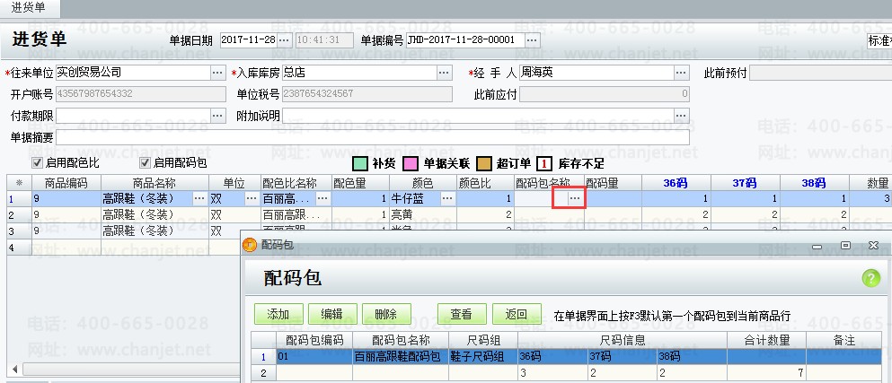892x383 pixels.
Task: Click the 商品名称 ellipsis button in row 1
Action: tap(199, 198)
